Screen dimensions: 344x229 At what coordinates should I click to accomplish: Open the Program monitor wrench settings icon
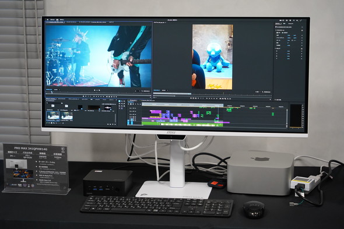click(x=263, y=92)
